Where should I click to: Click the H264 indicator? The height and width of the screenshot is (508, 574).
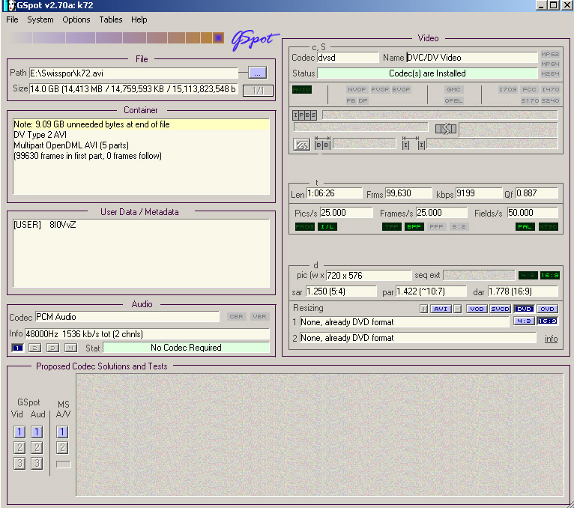coord(550,73)
